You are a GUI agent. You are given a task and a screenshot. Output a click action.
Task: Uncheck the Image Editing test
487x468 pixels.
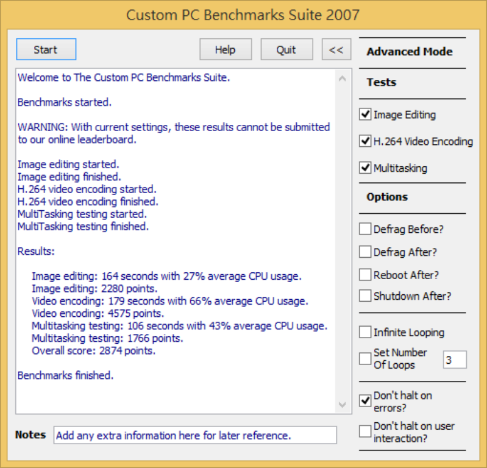[366, 115]
